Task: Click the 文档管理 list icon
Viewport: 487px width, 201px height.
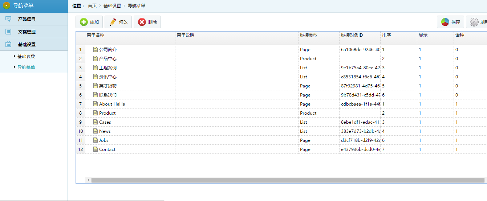Action: pyautogui.click(x=8, y=32)
